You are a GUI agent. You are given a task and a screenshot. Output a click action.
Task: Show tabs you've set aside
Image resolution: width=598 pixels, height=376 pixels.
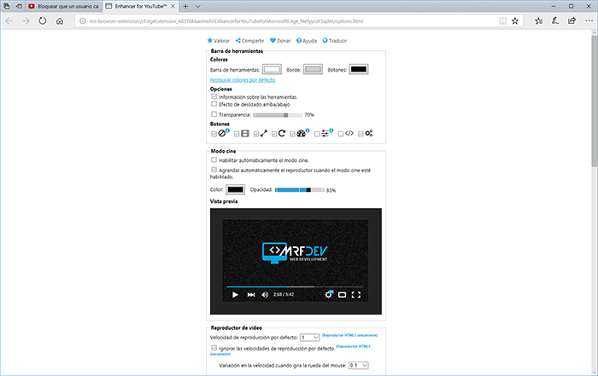7,6
